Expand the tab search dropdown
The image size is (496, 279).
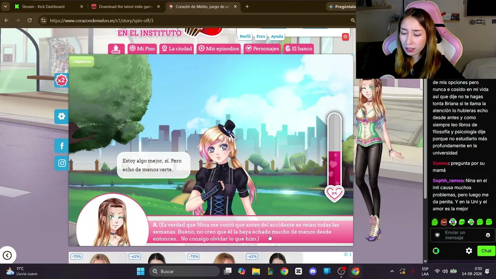[x=5, y=7]
